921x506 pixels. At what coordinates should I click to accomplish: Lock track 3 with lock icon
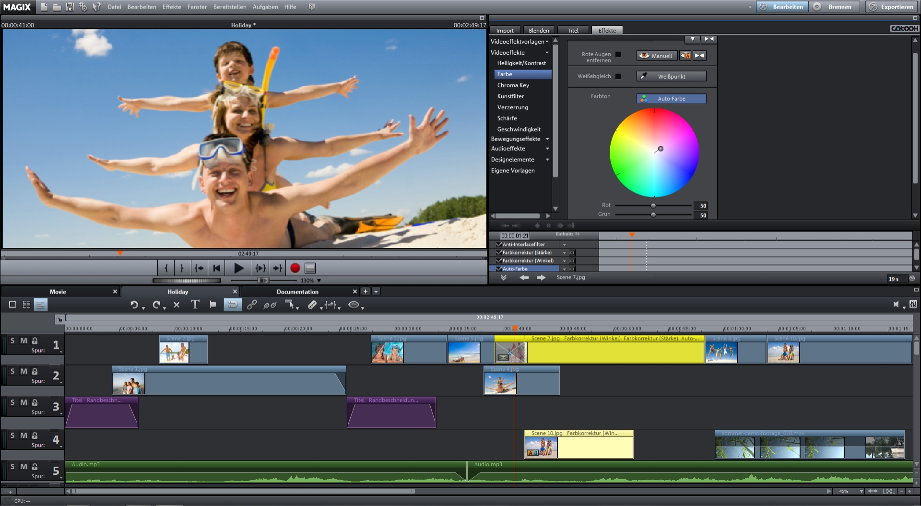click(35, 402)
